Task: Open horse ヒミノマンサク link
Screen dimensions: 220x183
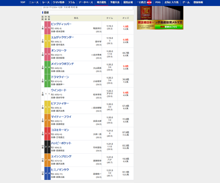Action: 60,170
